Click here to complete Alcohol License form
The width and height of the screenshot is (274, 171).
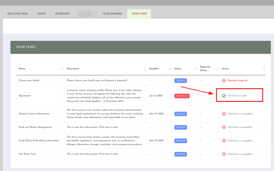point(240,114)
